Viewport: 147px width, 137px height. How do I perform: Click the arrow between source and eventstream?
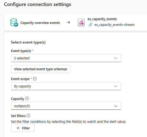(x=68, y=22)
